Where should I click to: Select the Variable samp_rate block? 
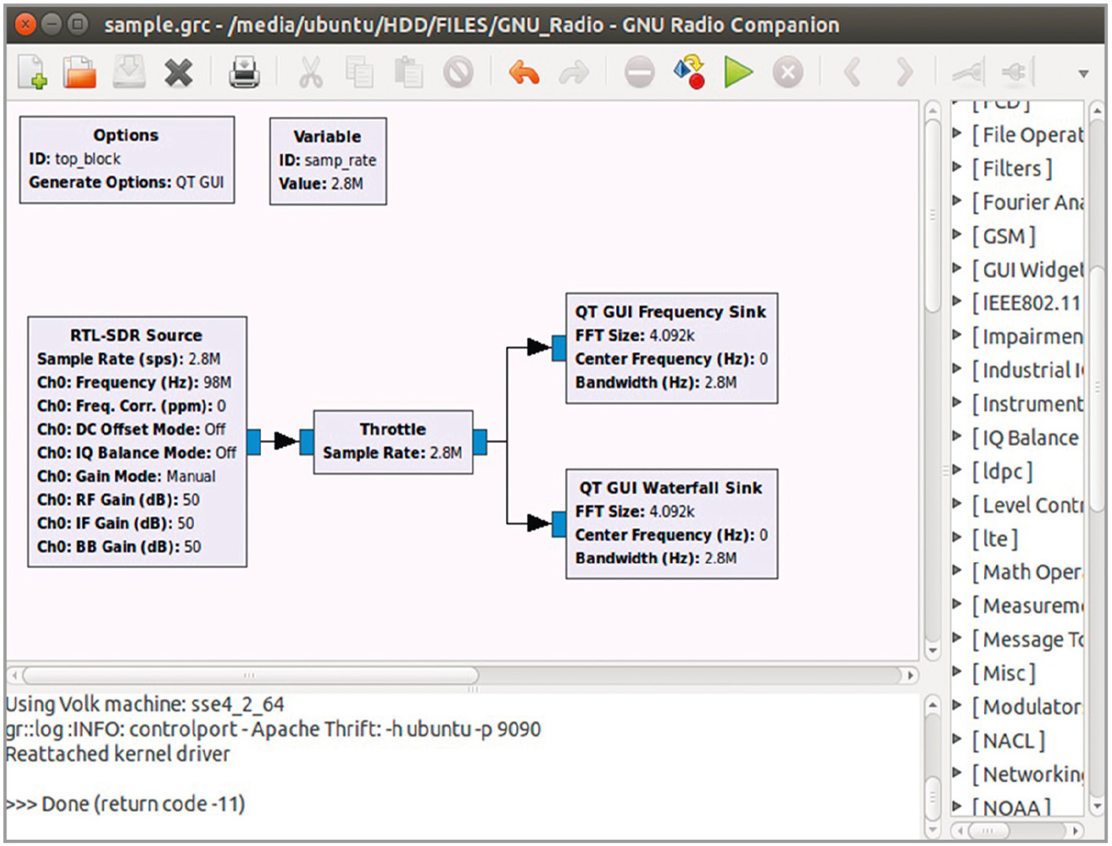pyautogui.click(x=328, y=161)
